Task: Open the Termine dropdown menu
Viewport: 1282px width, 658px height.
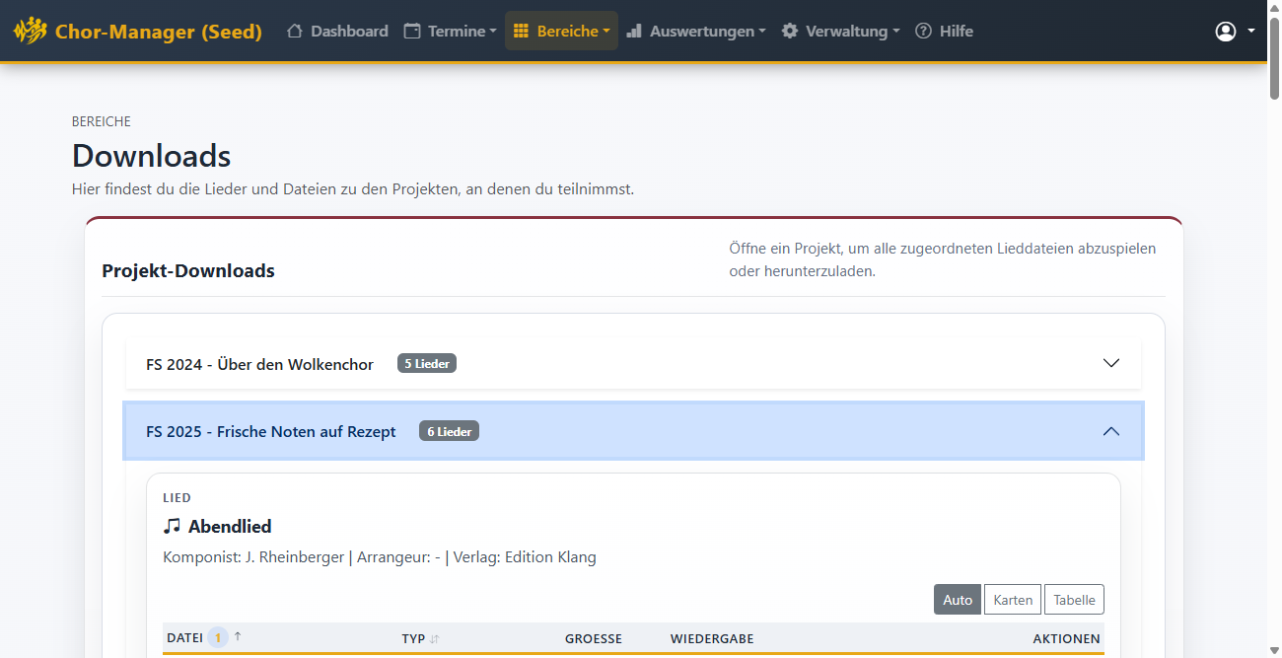Action: pos(451,31)
